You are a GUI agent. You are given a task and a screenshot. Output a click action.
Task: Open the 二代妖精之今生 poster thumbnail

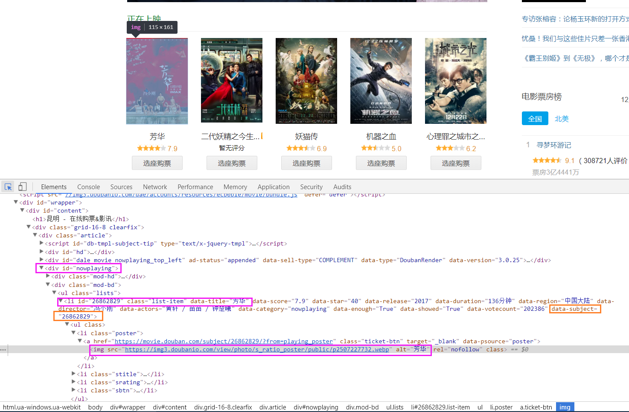(x=232, y=81)
